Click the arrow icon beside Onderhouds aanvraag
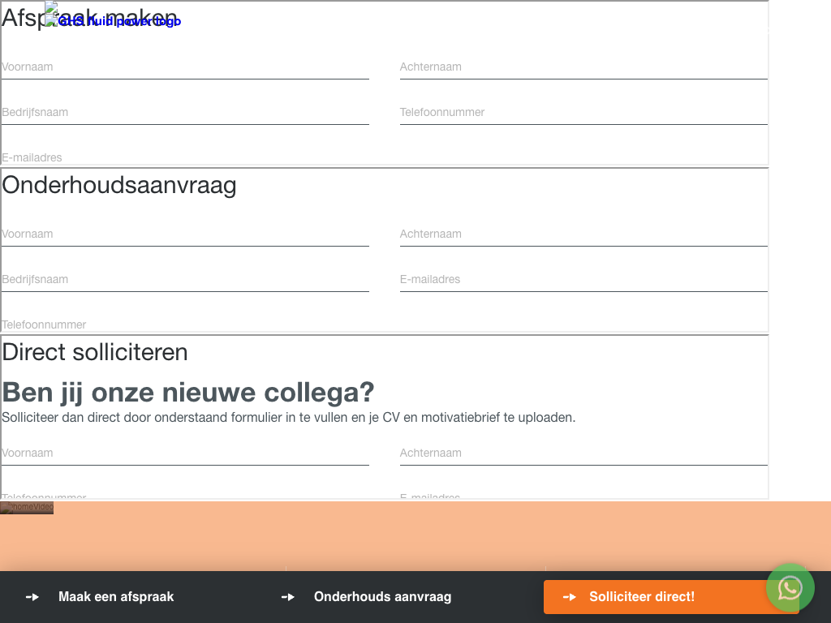The height and width of the screenshot is (623, 831). tap(288, 597)
